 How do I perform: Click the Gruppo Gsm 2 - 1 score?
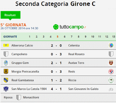(56, 63)
